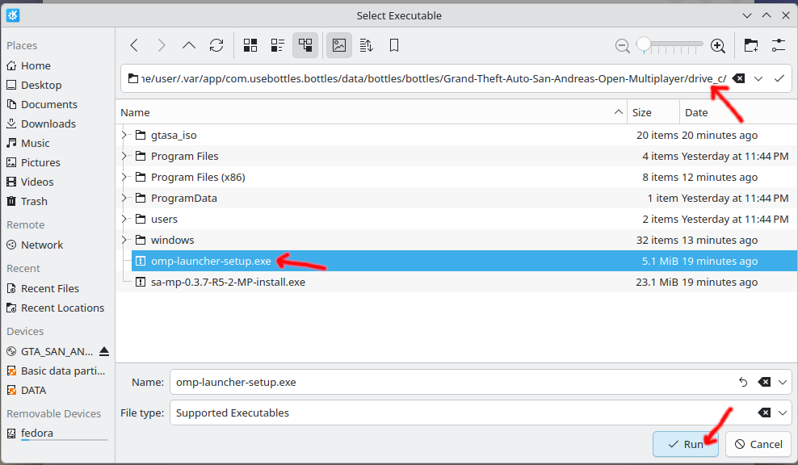Open Basic data partition device
Screen dimensions: 798x465
point(57,371)
